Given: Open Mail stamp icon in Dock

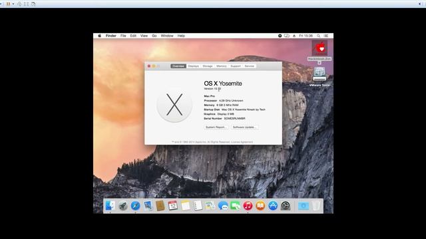Looking at the screenshot, I should [148, 206].
